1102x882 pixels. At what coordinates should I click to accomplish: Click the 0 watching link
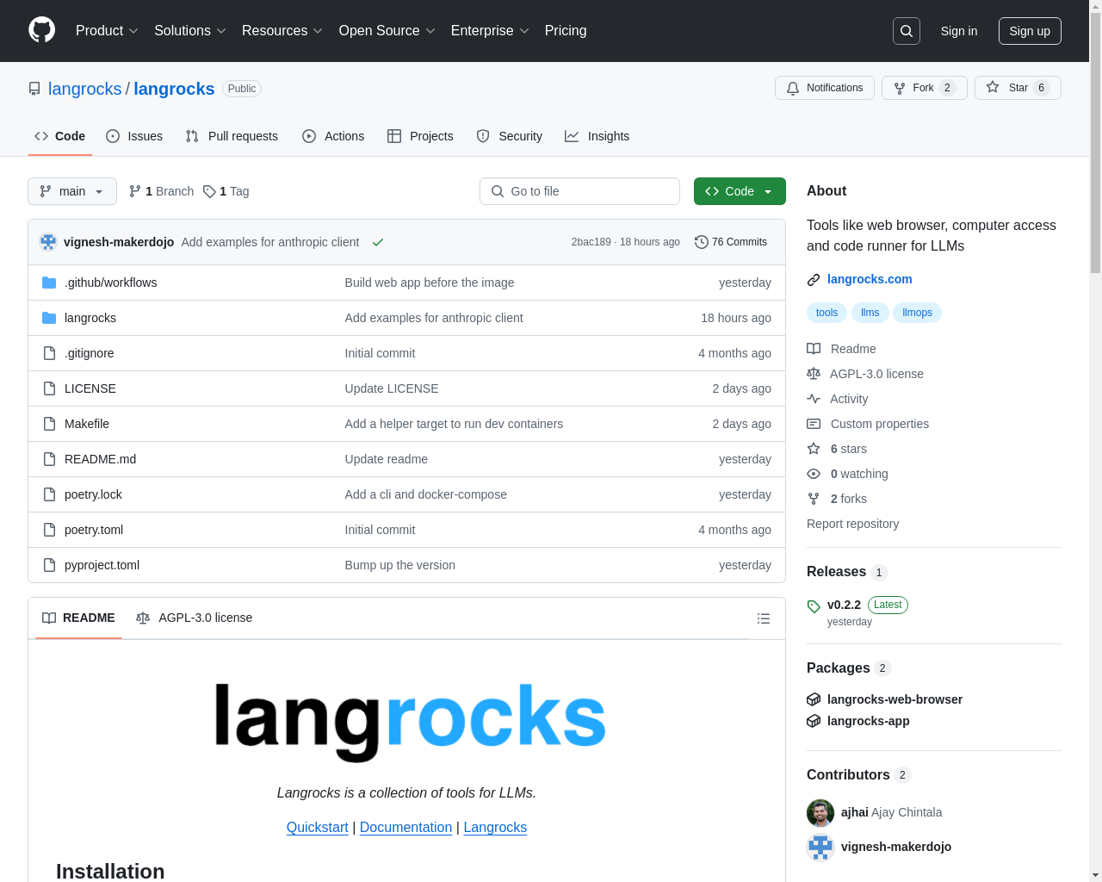click(x=847, y=474)
